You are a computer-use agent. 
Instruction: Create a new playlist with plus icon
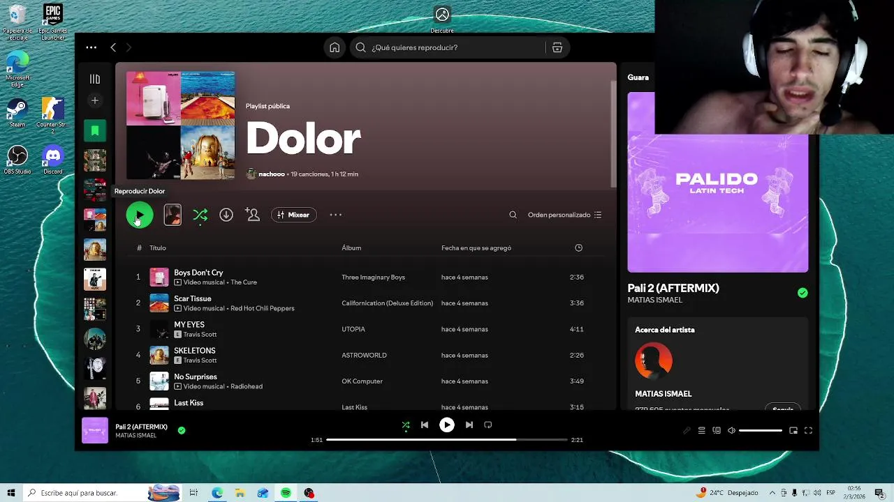tap(95, 100)
